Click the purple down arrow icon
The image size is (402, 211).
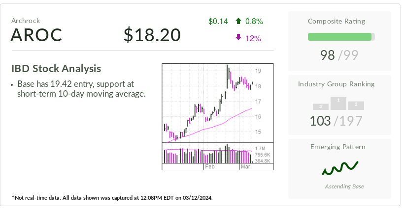click(238, 38)
